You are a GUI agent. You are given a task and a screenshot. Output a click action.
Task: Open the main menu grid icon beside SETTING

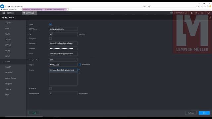click(4, 13)
